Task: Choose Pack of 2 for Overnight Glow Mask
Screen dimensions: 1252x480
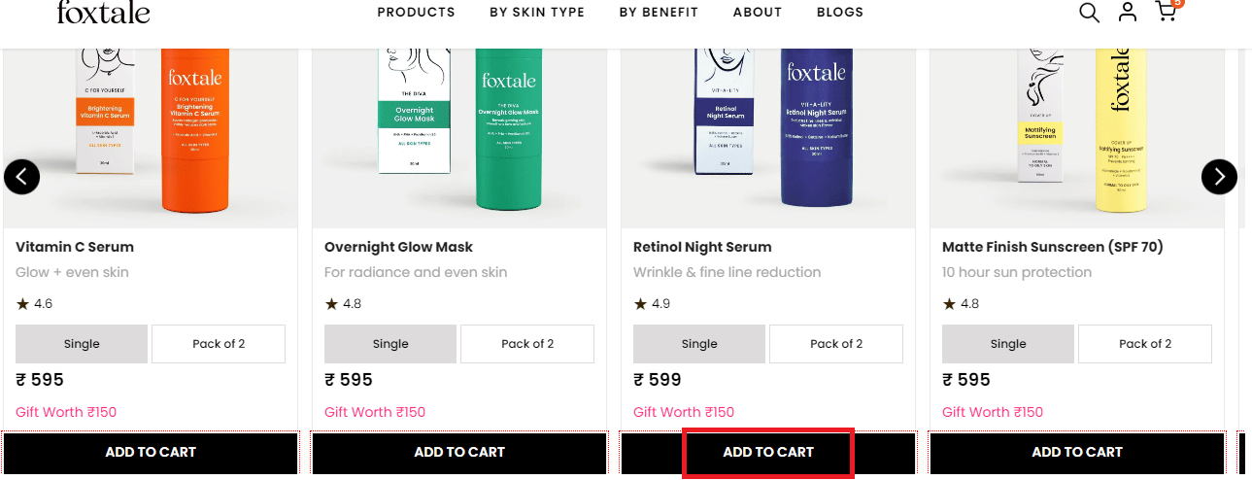Action: pyautogui.click(x=527, y=344)
